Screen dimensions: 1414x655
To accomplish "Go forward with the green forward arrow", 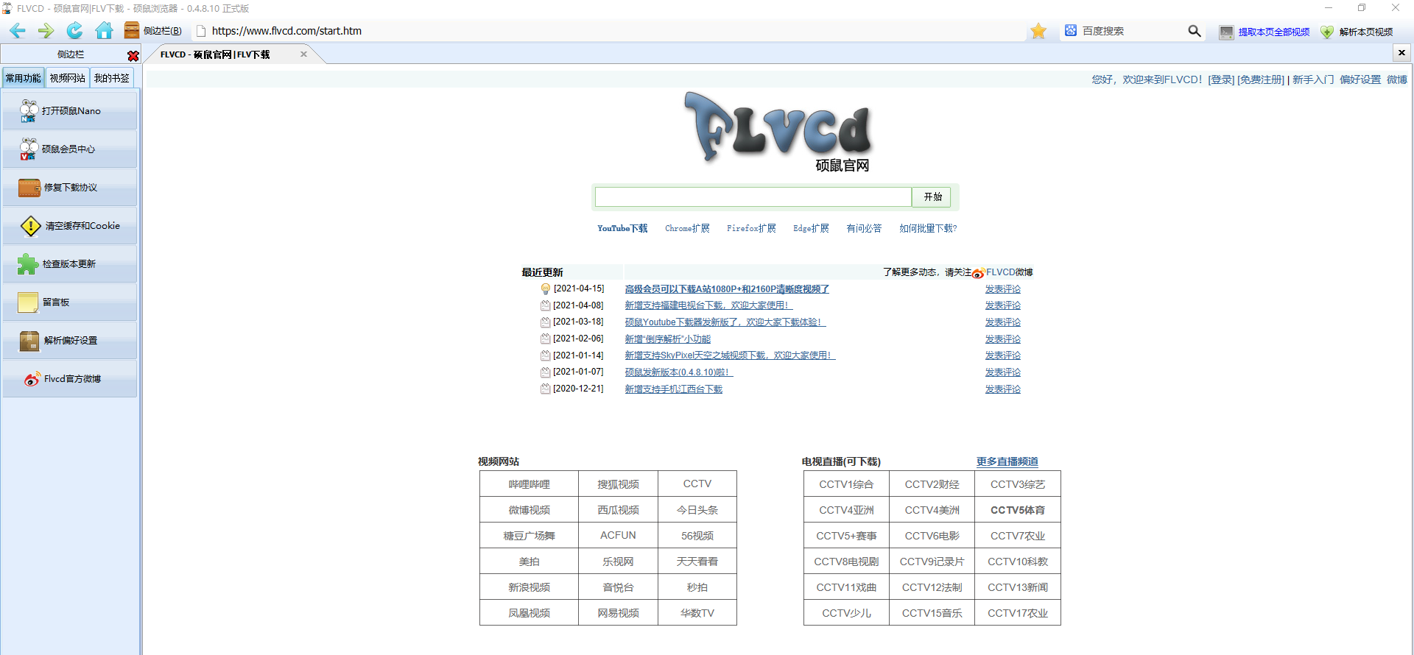I will click(46, 31).
